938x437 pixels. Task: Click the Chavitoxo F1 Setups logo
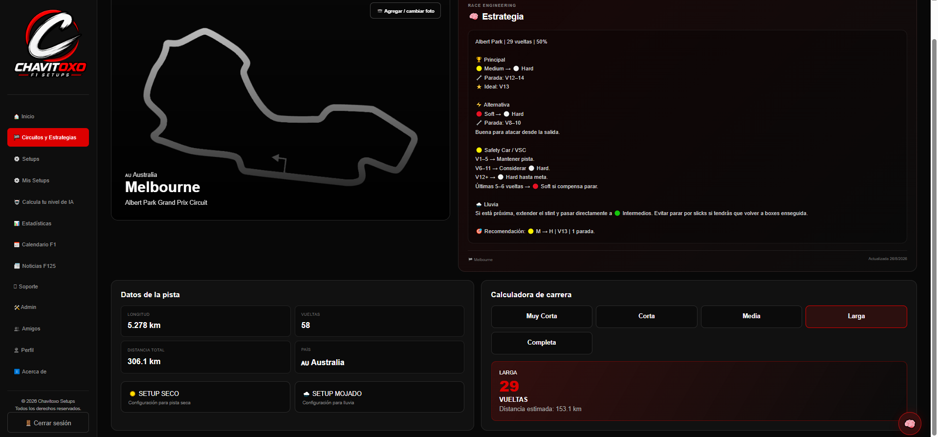tap(50, 44)
